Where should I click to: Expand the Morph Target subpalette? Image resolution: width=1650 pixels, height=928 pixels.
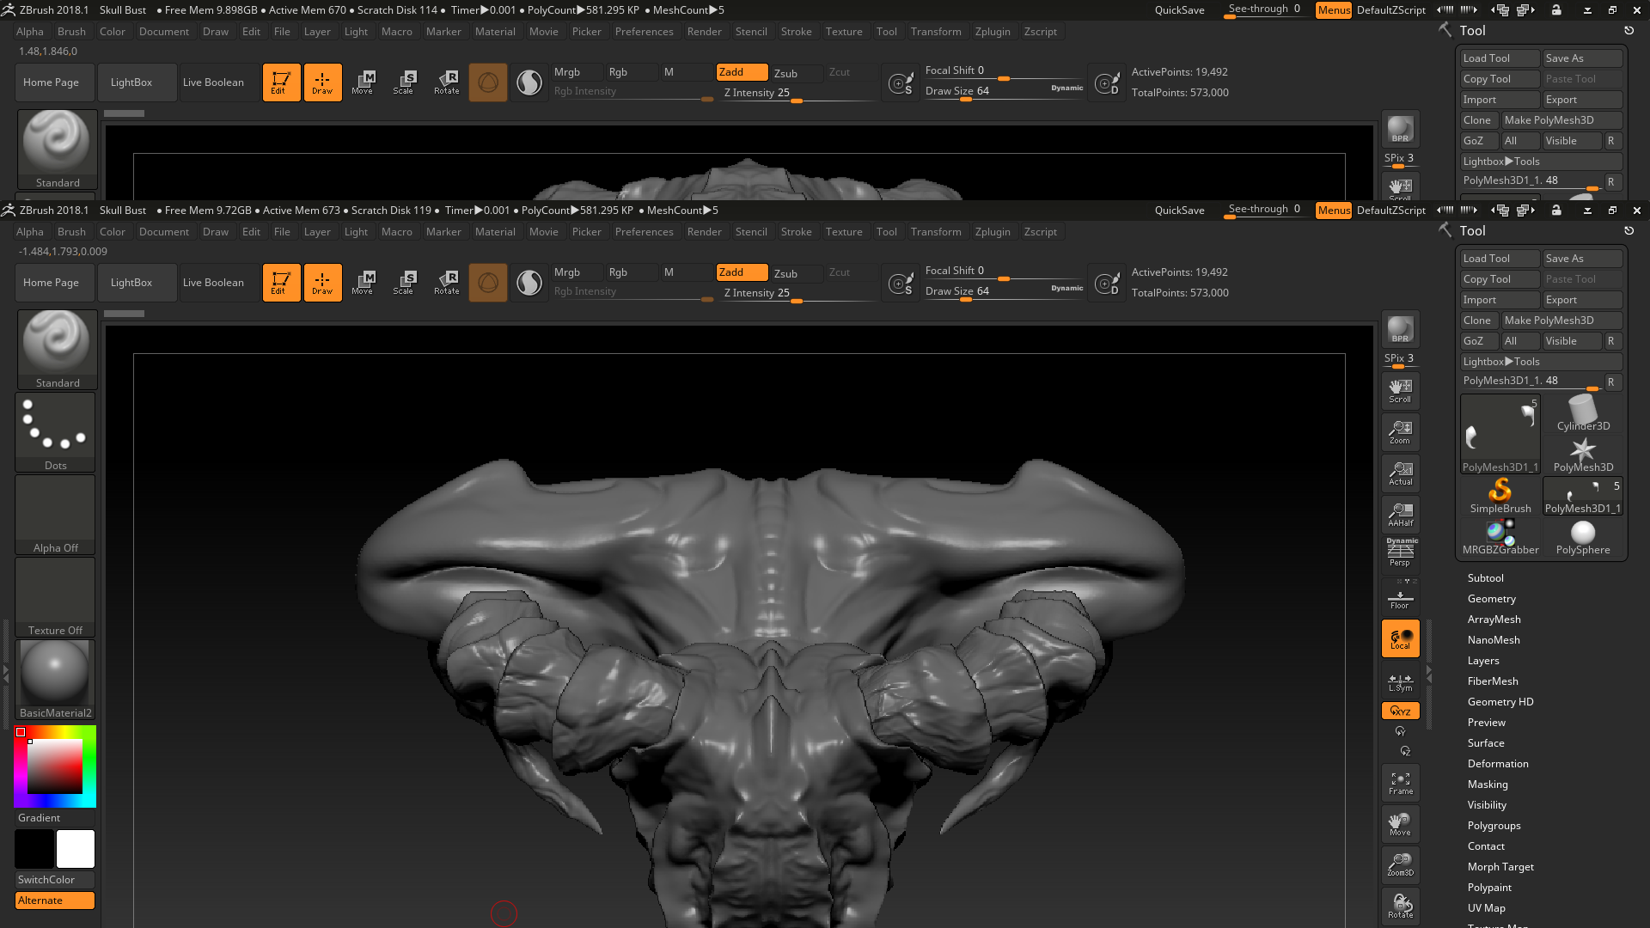pos(1500,867)
